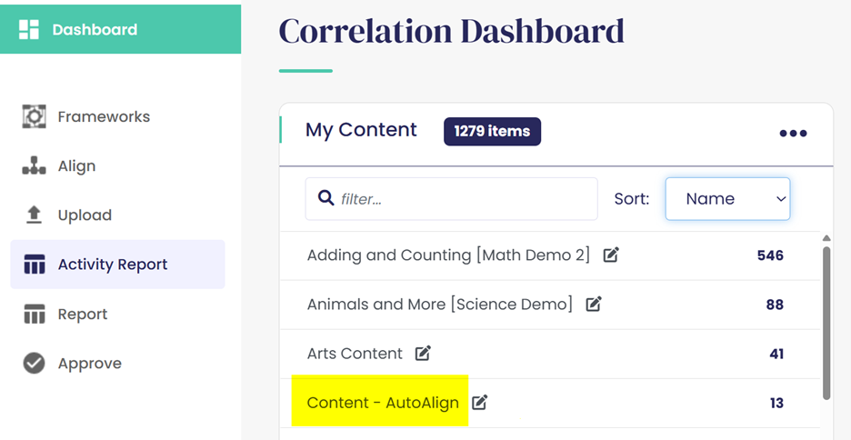Click the Approve checkmark icon
851x440 pixels.
35,364
